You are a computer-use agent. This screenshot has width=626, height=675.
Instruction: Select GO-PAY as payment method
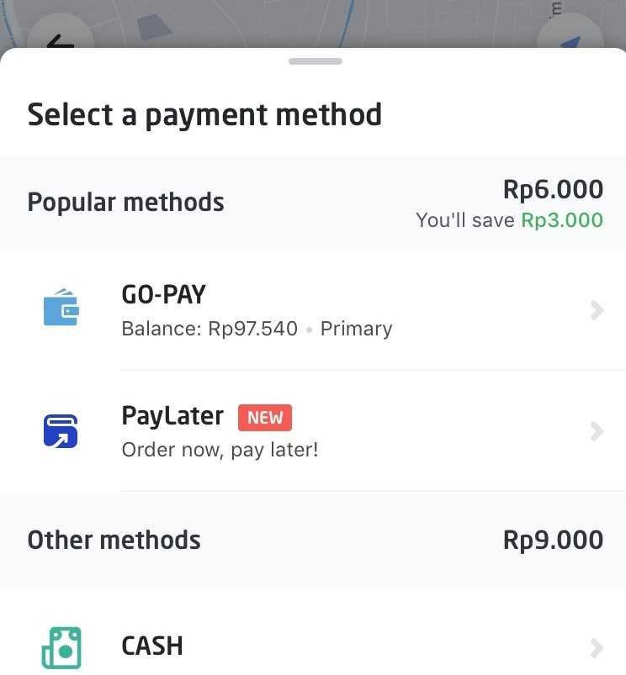point(313,309)
